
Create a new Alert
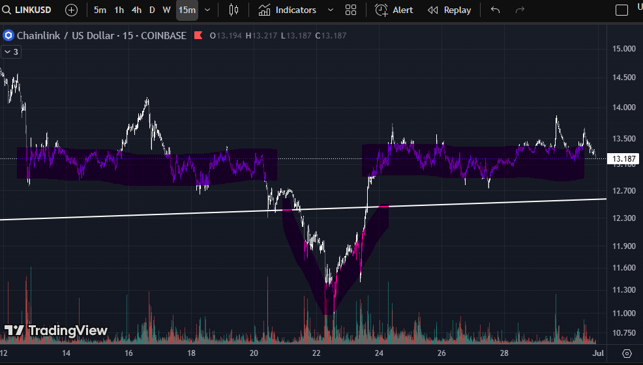point(394,10)
